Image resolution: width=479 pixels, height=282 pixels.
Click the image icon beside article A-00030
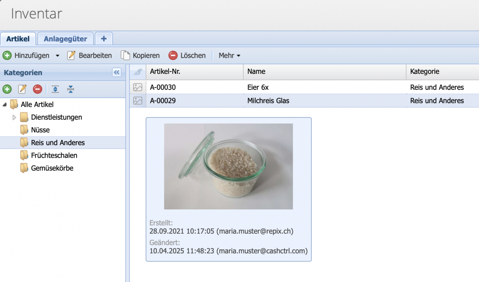point(138,87)
